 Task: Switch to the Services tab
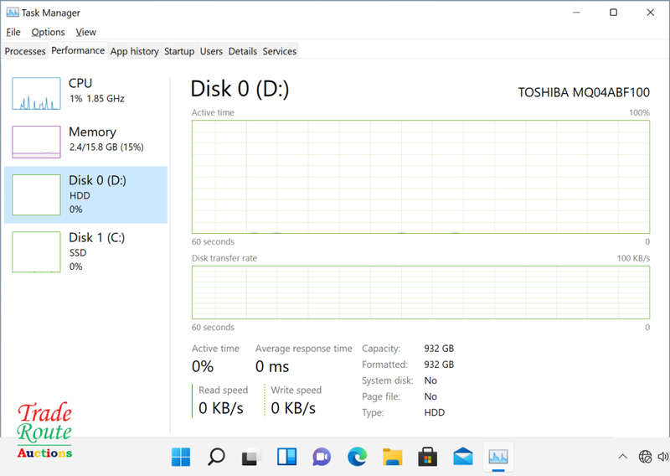click(280, 51)
